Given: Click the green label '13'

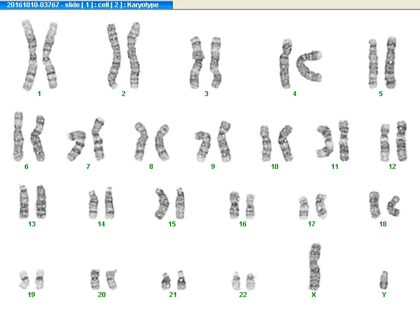Looking at the screenshot, I should [32, 224].
